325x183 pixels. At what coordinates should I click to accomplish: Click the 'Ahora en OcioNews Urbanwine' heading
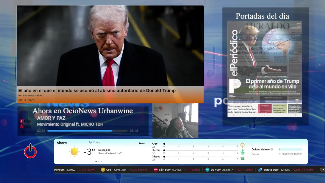[x=83, y=111]
